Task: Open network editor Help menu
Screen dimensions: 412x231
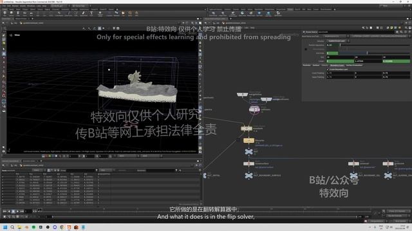Action: click(x=252, y=28)
